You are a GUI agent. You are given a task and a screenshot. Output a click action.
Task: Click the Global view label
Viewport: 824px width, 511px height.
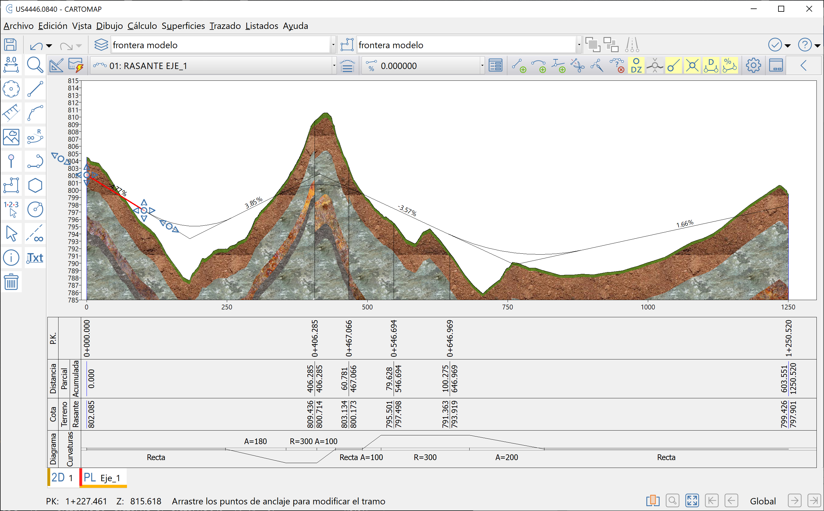763,501
